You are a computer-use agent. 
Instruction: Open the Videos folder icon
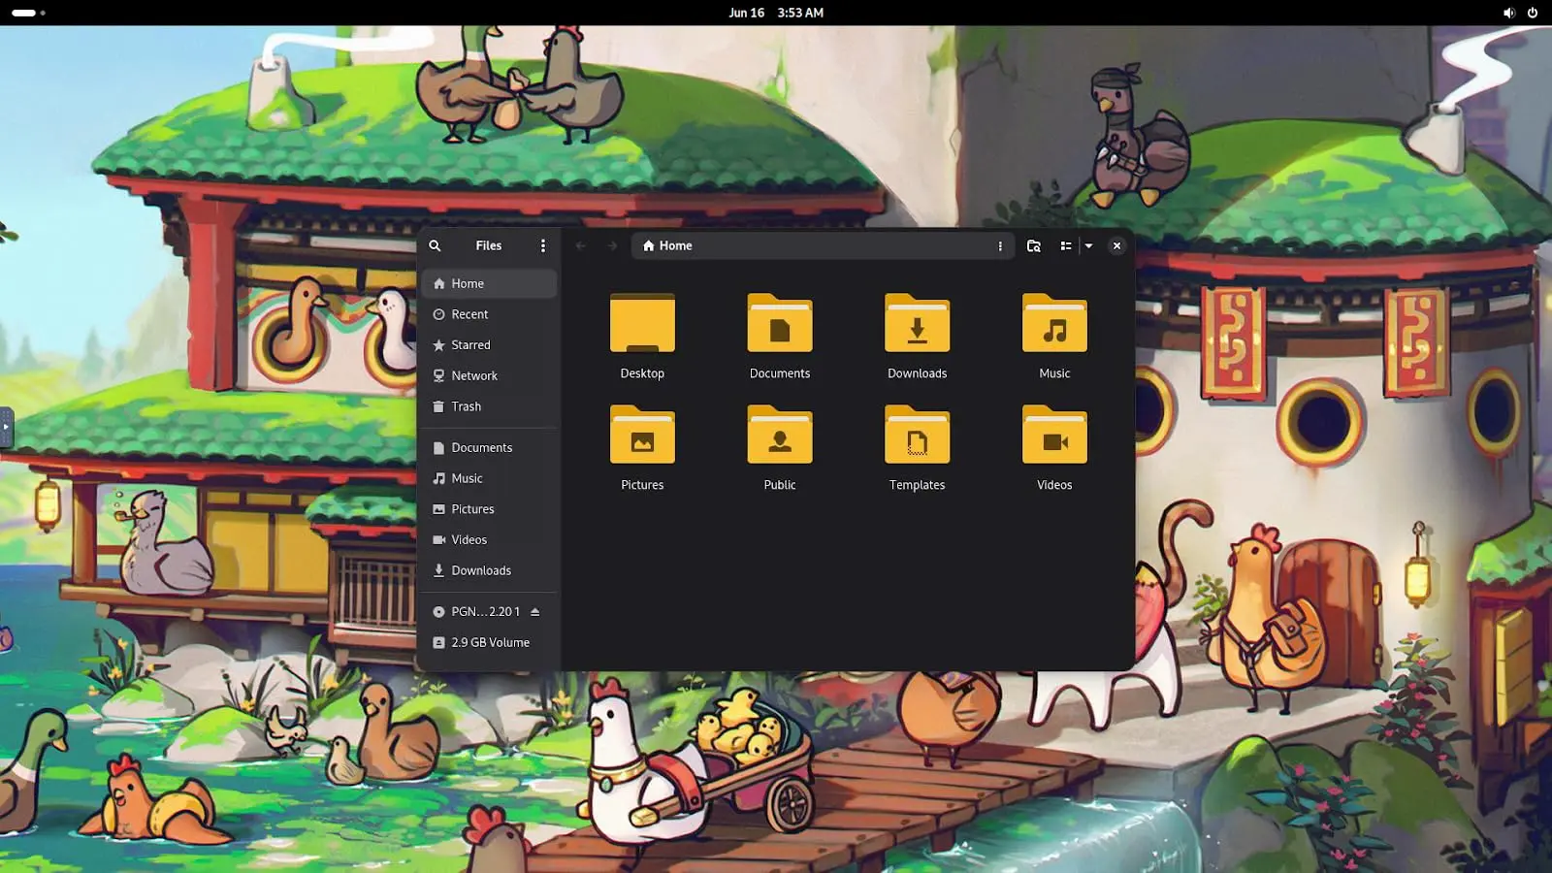pyautogui.click(x=1054, y=436)
